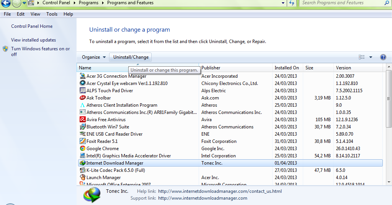Expand the Programs breadcrumb arrow

103,3
